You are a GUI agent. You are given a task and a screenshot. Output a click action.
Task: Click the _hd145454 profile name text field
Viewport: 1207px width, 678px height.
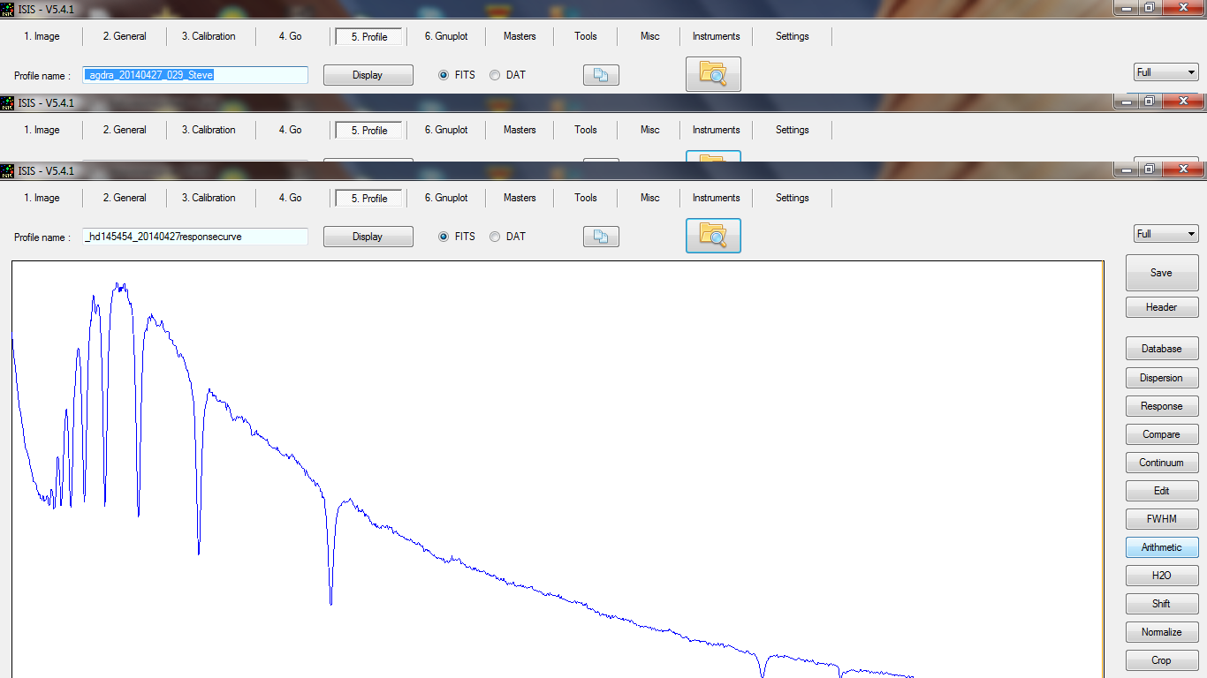coord(195,237)
